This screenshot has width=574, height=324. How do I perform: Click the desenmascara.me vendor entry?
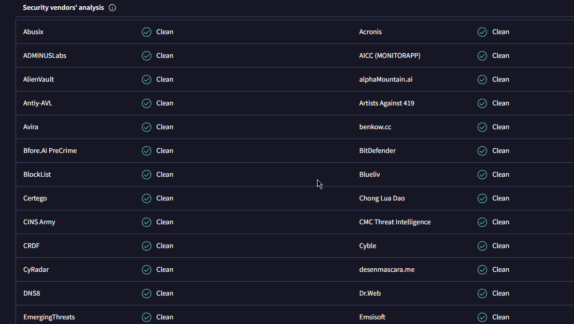click(386, 270)
